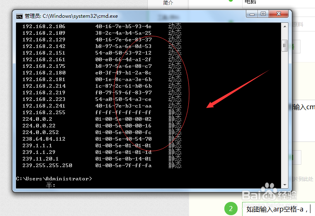Click the 动态 type for 192.168.2.106

pyautogui.click(x=175, y=26)
